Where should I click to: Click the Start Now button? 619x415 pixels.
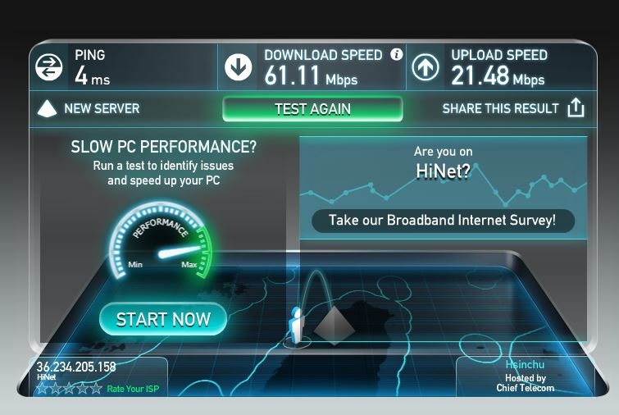tap(163, 319)
